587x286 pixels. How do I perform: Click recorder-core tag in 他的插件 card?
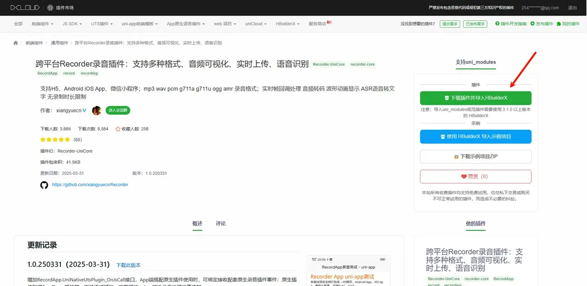pyautogui.click(x=476, y=279)
